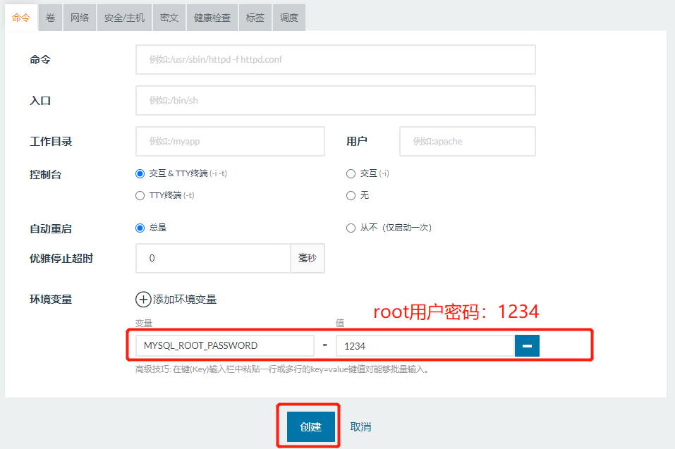Open the 密文 tab
Image resolution: width=675 pixels, height=449 pixels.
[169, 18]
